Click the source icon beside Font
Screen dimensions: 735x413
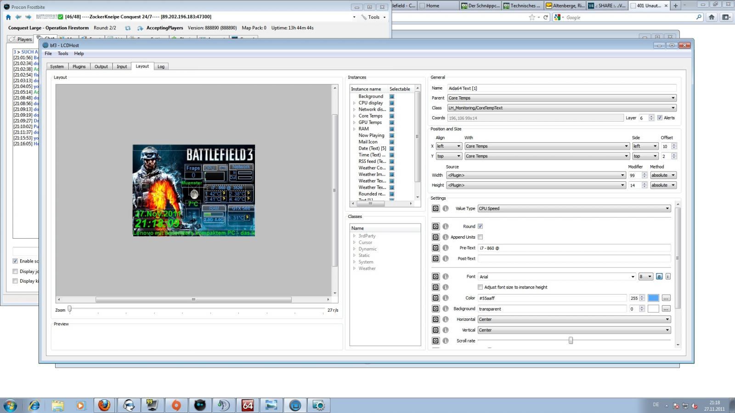click(435, 277)
